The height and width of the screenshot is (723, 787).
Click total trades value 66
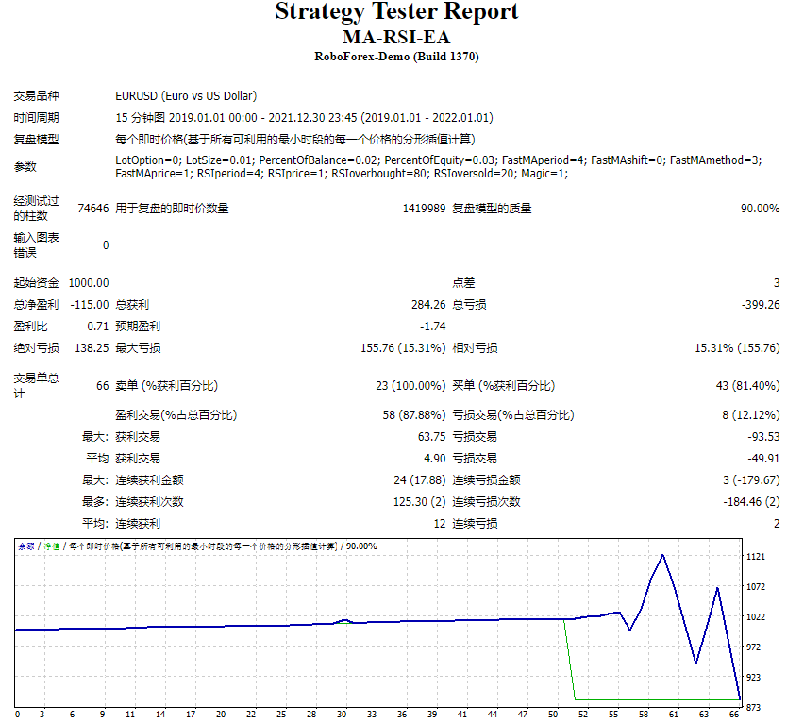tap(103, 386)
